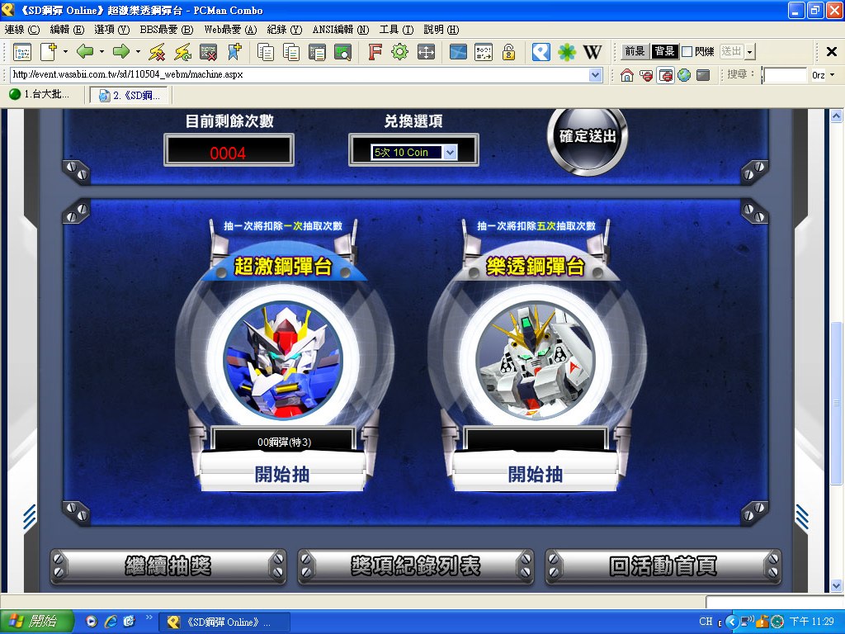Click the block popup shield icon

646,75
